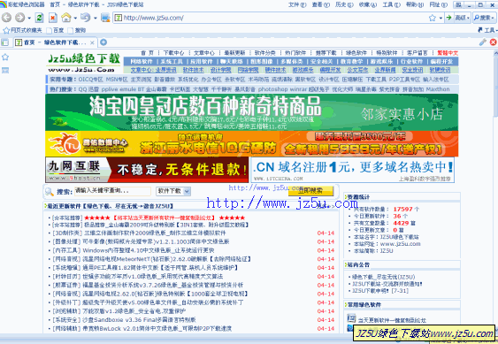Click the monitor icon beside the address bar
The image size is (498, 344).
pos(105,18)
